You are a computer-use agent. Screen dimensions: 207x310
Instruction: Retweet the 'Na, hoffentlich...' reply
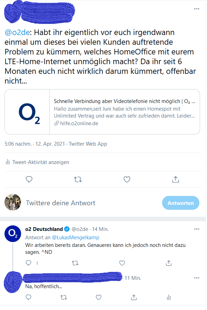coord(64,298)
